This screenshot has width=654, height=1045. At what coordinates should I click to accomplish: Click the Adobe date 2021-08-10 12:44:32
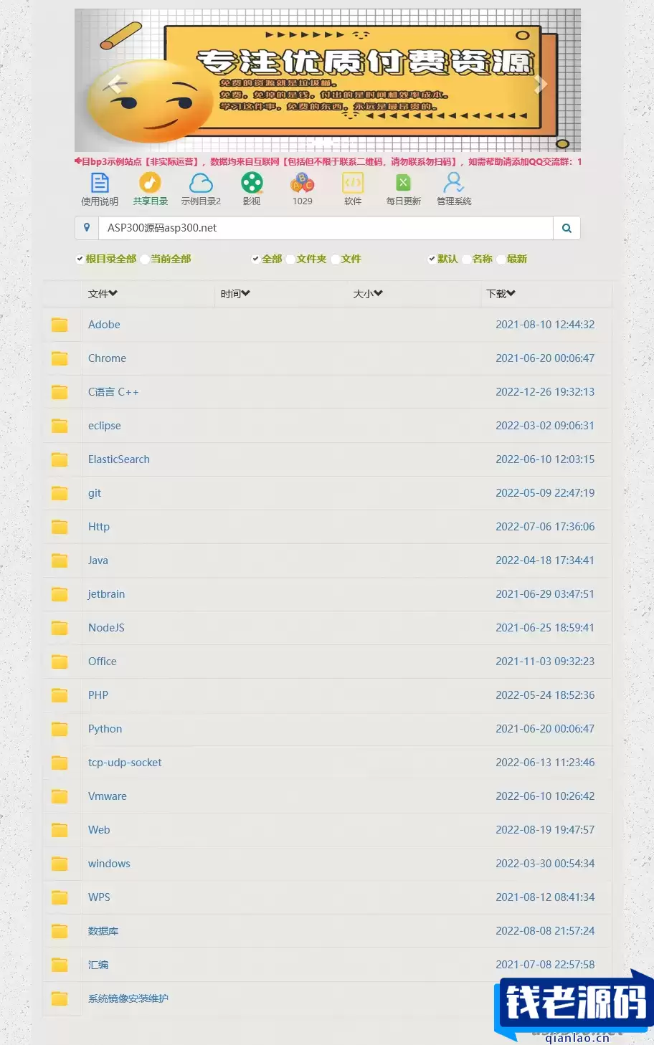[x=545, y=325]
